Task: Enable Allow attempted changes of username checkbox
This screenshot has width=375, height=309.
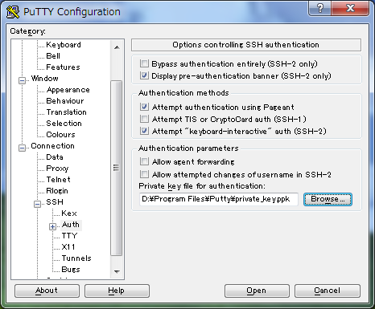Action: [x=144, y=174]
